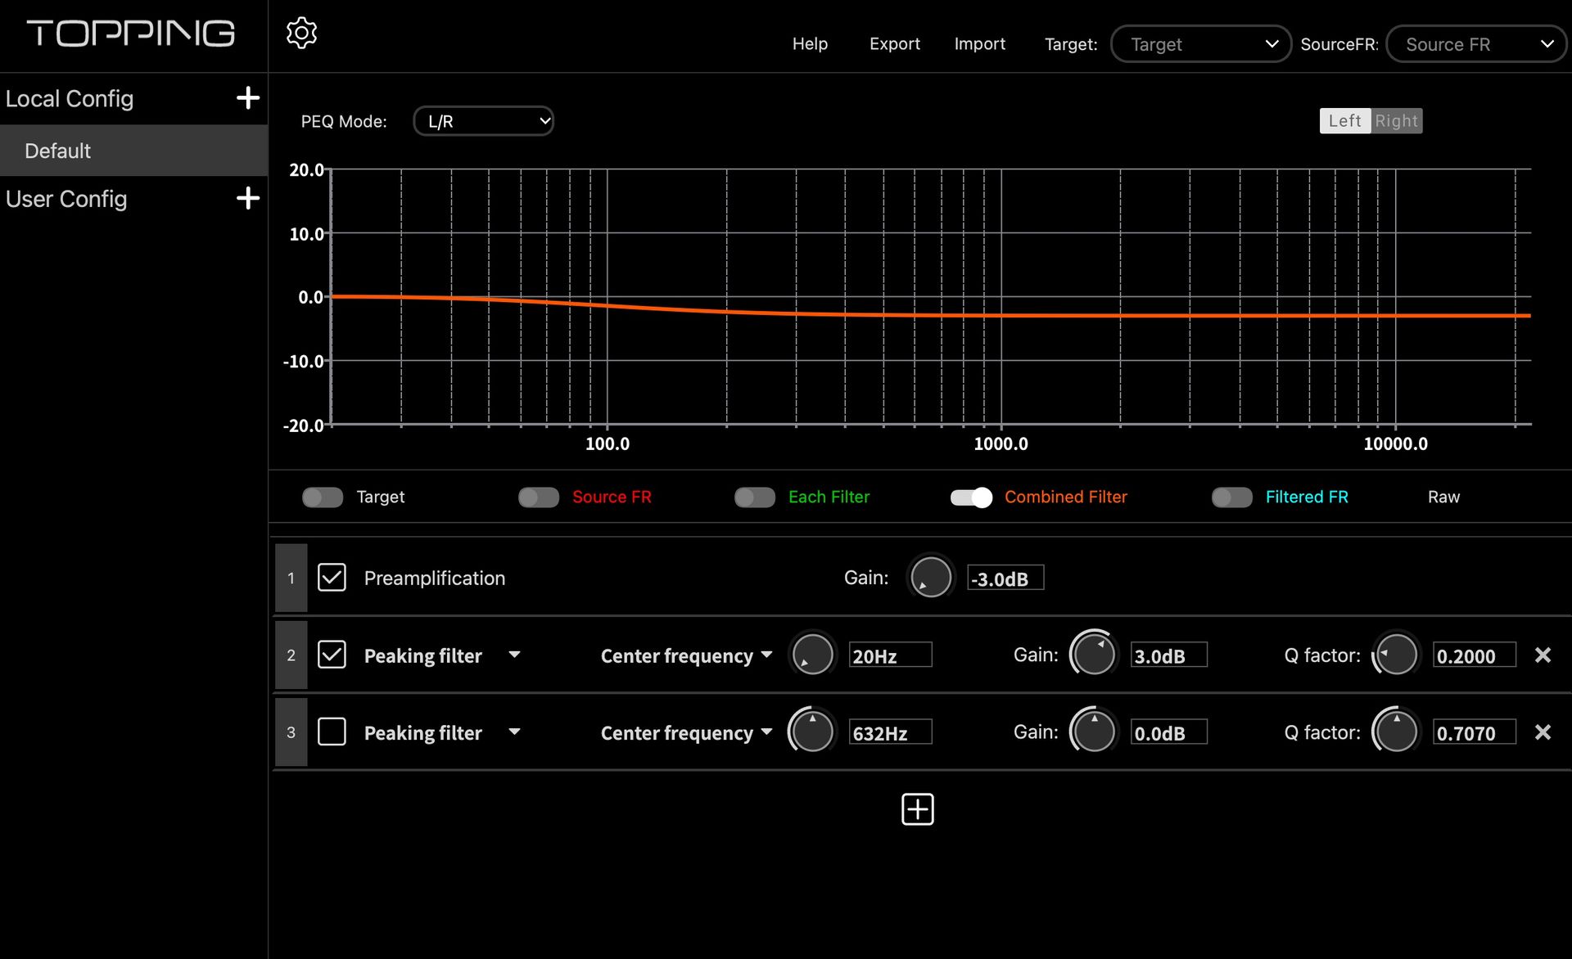Image resolution: width=1572 pixels, height=959 pixels.
Task: Select the Default config
Action: tap(133, 151)
